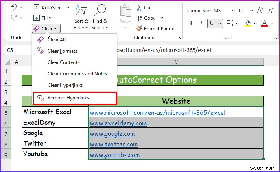Select row 1 header
Image resolution: width=280 pixels, height=172 pixels.
6,71
